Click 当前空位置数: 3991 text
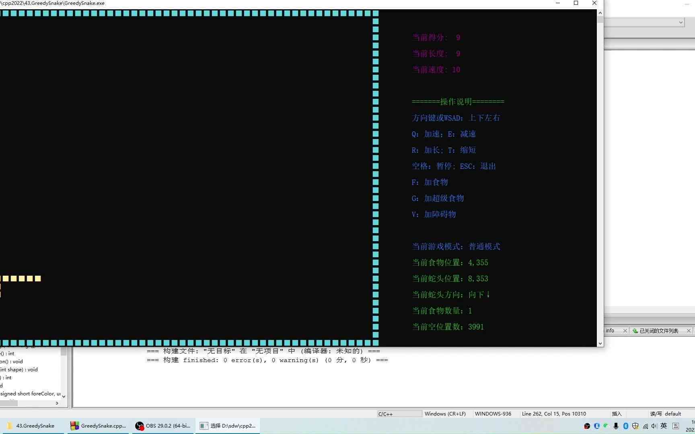 [x=448, y=327]
